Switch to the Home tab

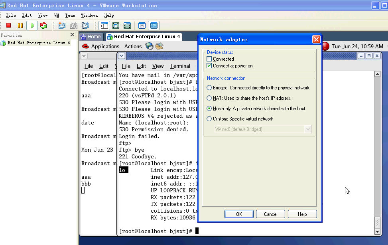pyautogui.click(x=91, y=37)
